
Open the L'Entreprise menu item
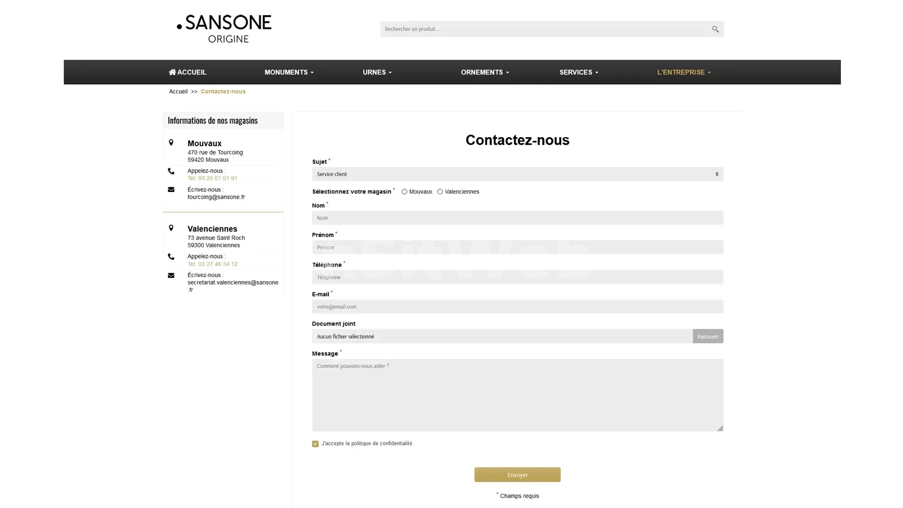point(683,72)
